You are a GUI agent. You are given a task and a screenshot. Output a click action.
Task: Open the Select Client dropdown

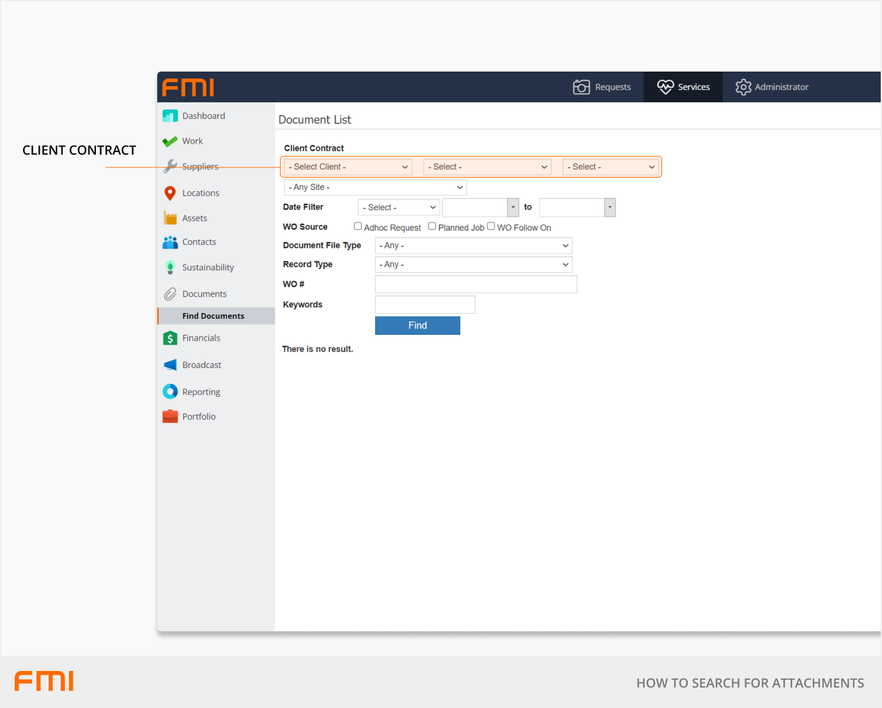(x=348, y=167)
